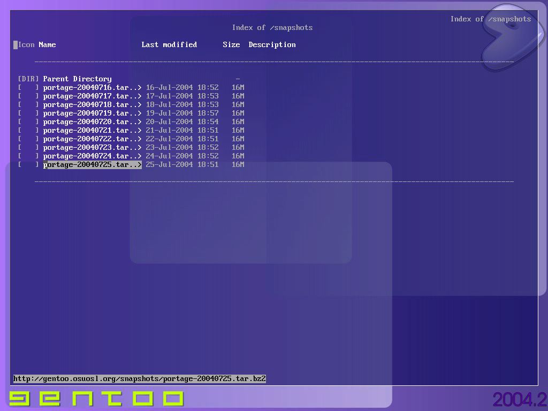Click the date '17-Jul-2004 18:53'
The width and height of the screenshot is (548, 411).
click(182, 96)
